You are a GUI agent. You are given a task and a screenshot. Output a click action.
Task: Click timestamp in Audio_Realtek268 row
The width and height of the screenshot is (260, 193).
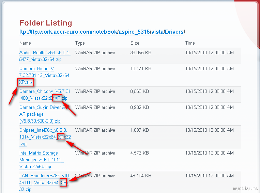point(210,52)
